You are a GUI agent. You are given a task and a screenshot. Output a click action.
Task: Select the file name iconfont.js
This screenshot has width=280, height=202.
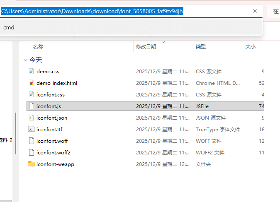pos(49,106)
